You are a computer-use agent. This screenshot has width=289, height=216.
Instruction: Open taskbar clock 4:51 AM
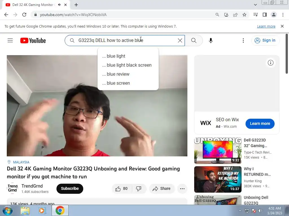(275, 211)
